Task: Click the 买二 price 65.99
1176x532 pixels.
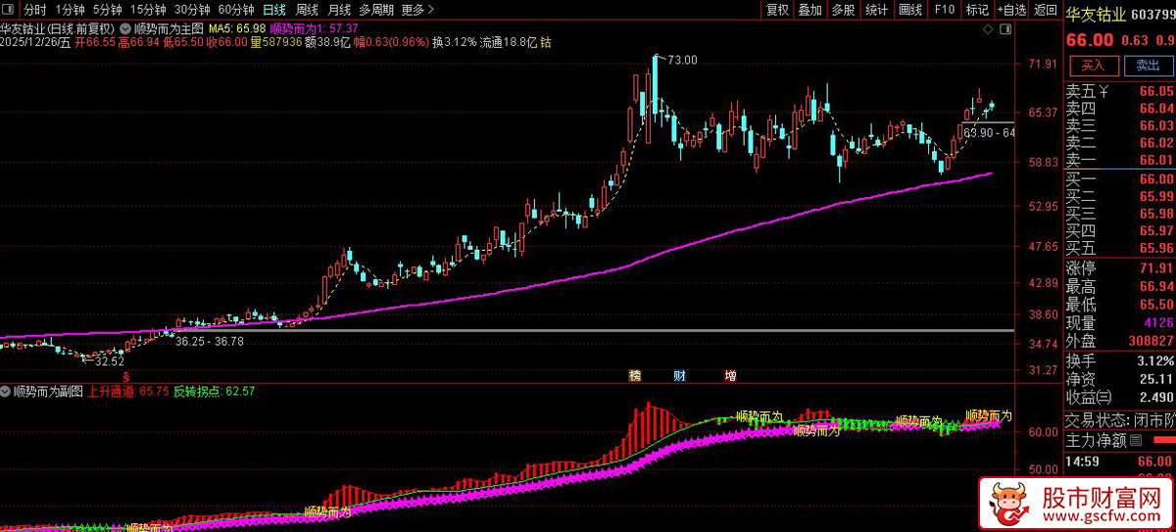Action: [x=1156, y=196]
